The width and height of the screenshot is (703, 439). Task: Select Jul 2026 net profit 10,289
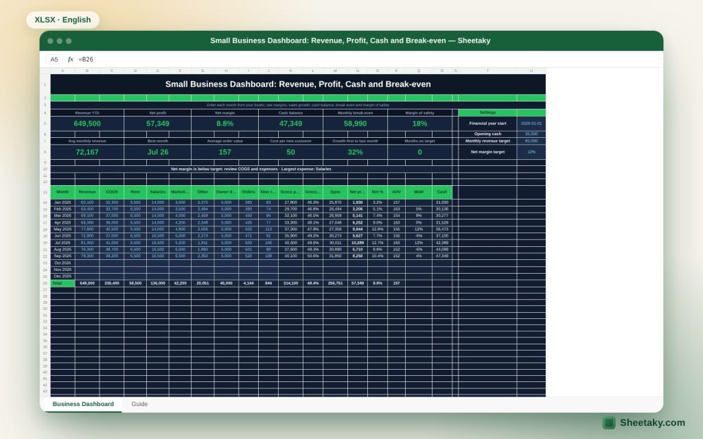(357, 243)
